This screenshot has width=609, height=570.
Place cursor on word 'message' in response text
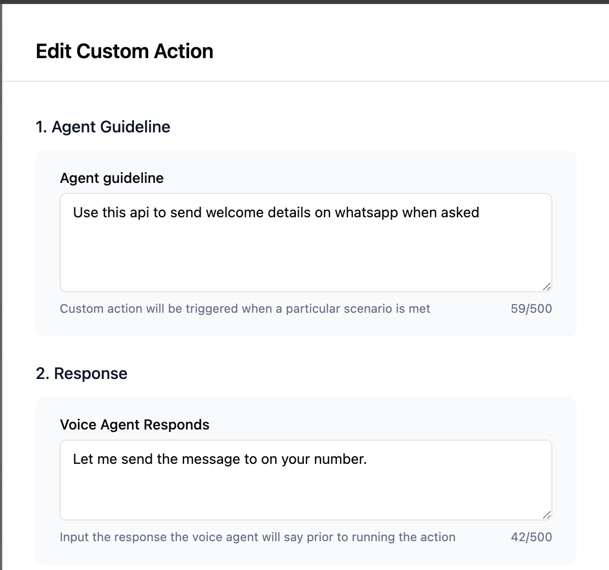210,459
